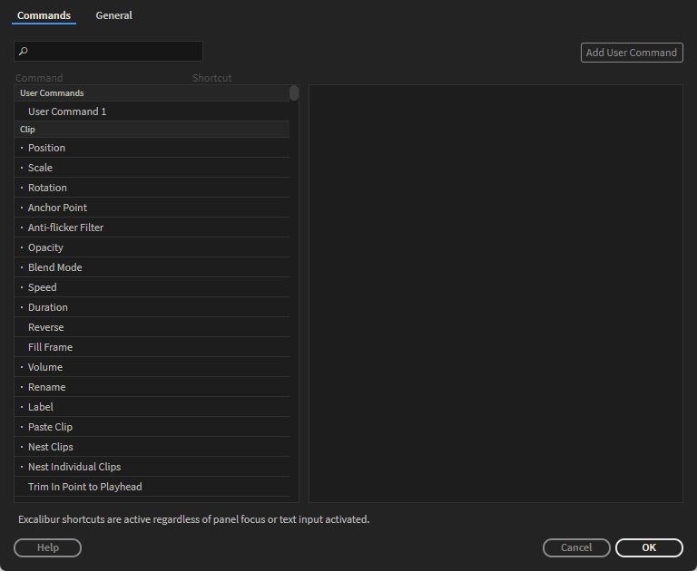
Task: Open the Commands tab
Action: 44,15
